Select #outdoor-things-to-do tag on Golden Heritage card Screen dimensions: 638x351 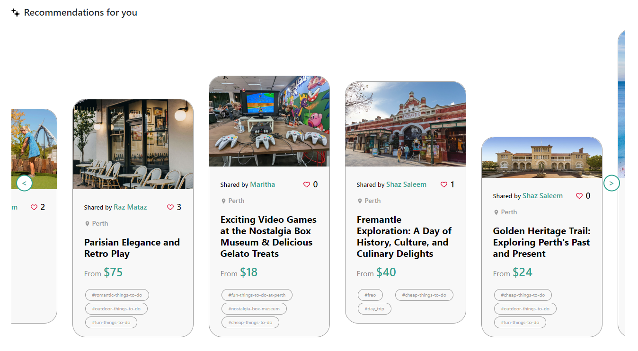pos(525,309)
